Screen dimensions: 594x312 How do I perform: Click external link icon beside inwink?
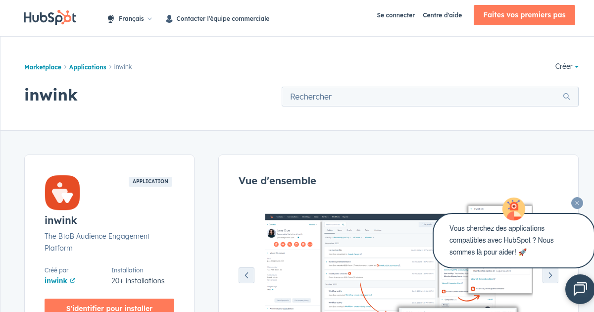[73, 280]
